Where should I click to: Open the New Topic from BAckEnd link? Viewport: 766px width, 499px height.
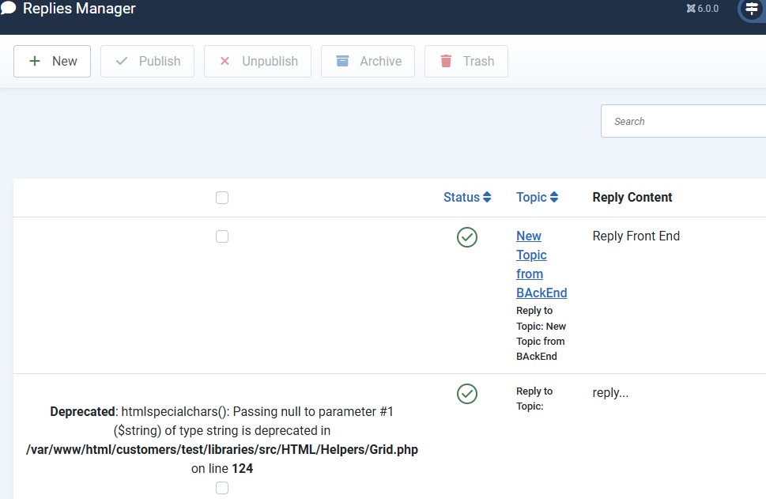click(541, 264)
